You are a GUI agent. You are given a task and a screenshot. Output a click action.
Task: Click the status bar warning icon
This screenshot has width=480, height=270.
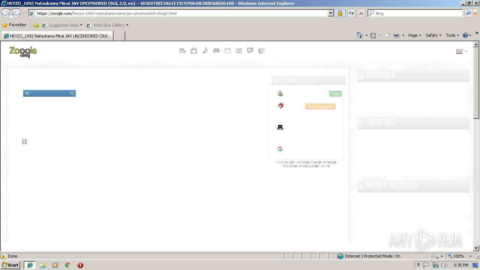(x=4, y=256)
